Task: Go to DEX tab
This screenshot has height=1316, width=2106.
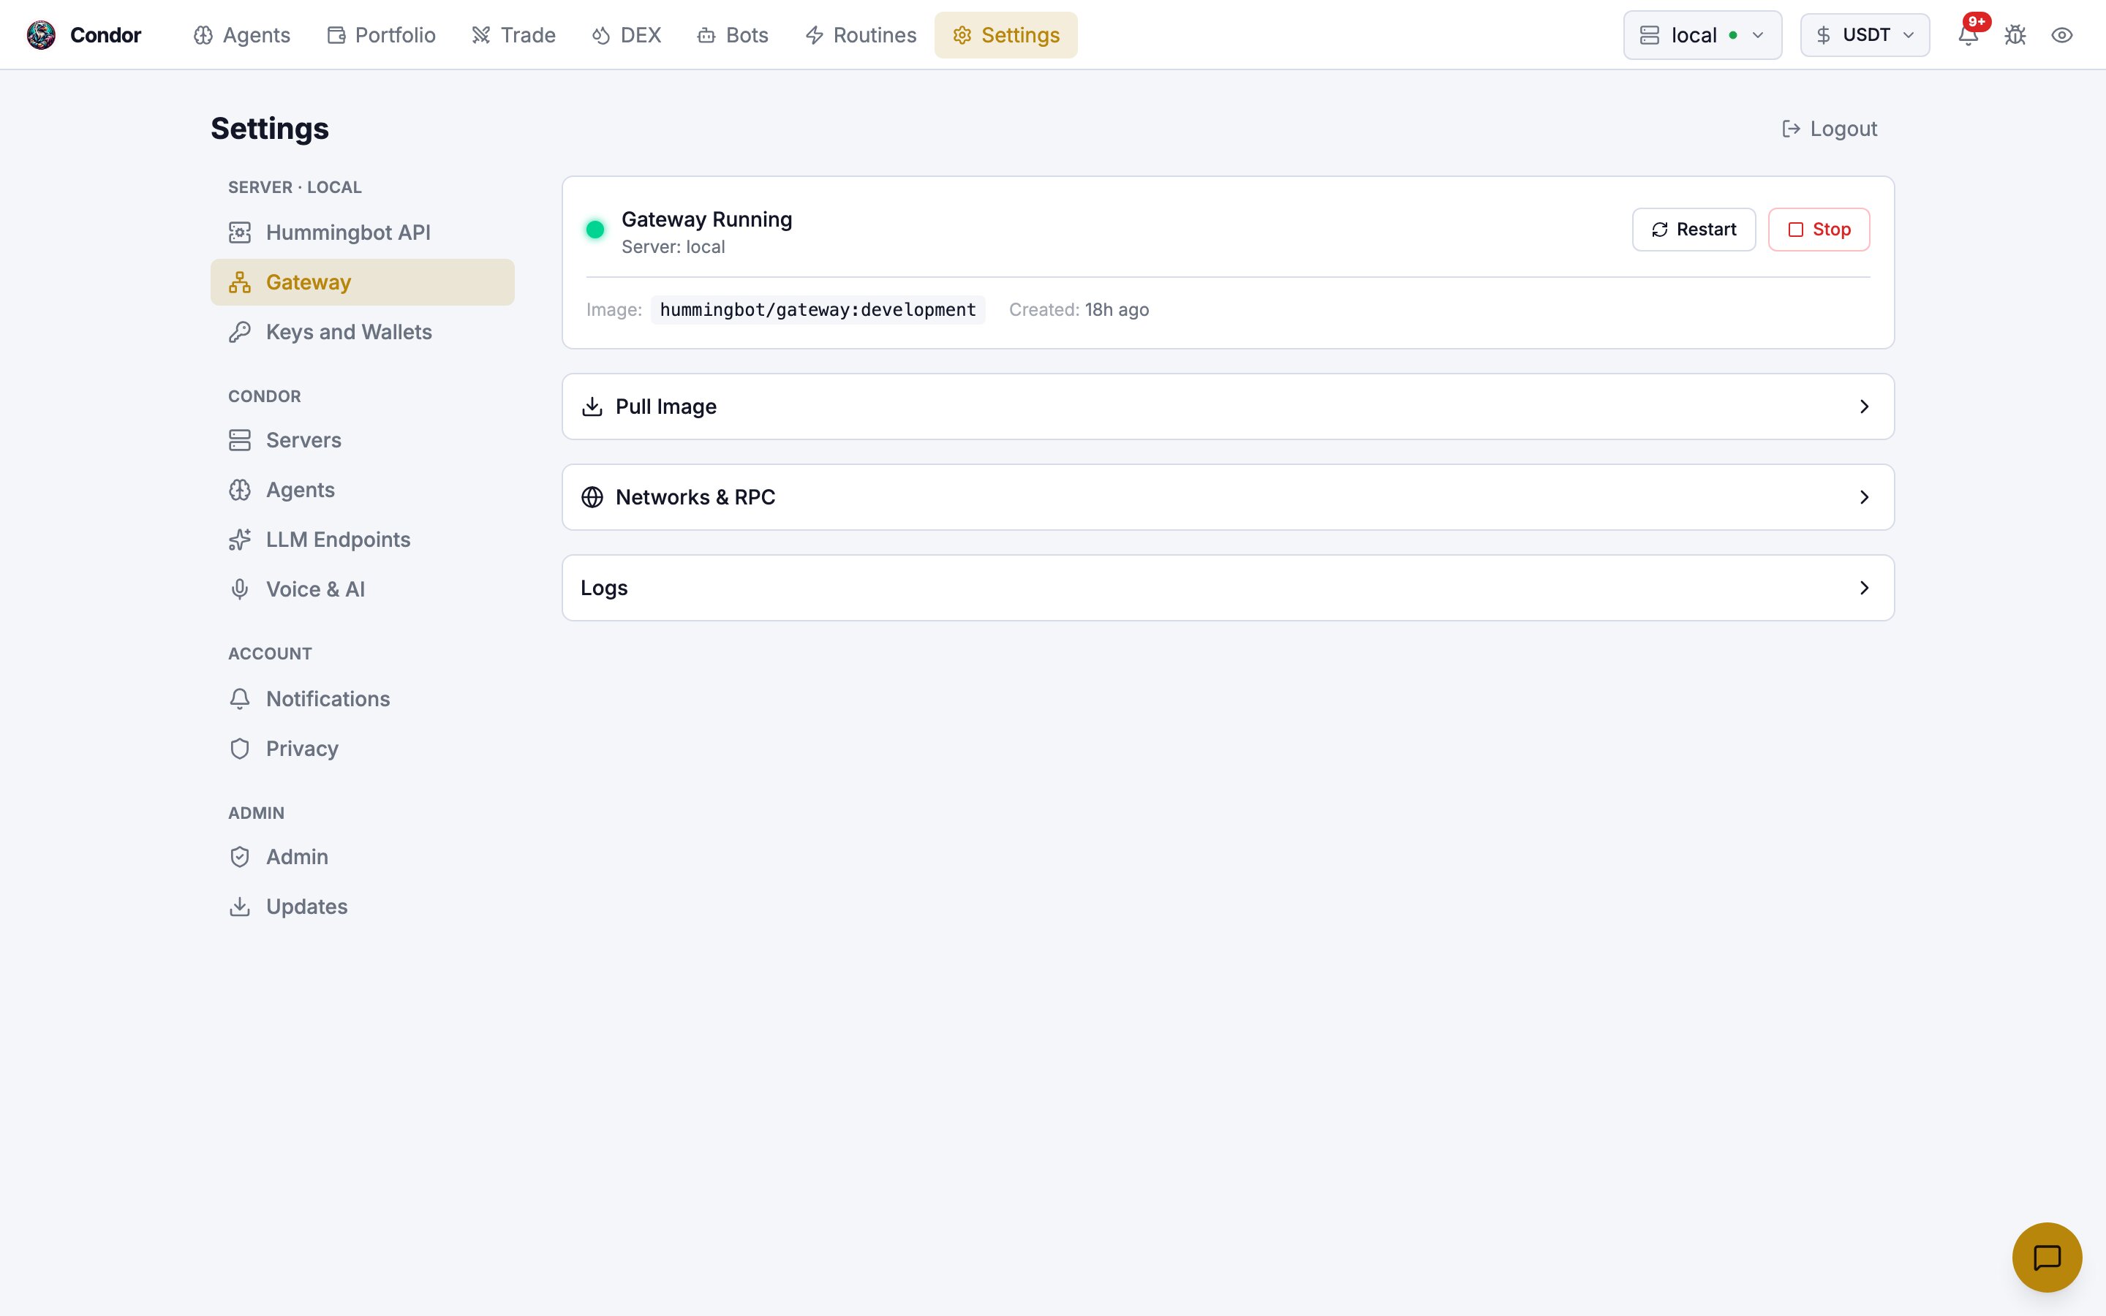Action: click(627, 35)
